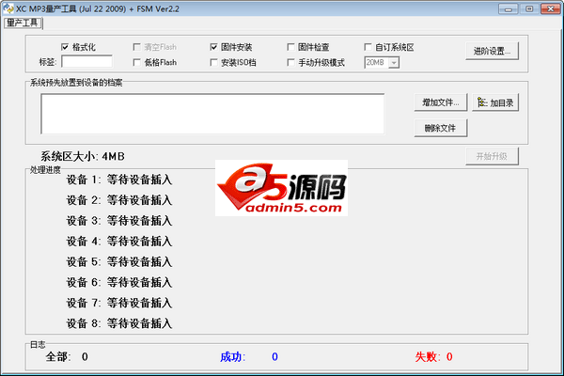Click inside the preloaded files list box
Image resolution: width=564 pixels, height=376 pixels.
point(212,114)
